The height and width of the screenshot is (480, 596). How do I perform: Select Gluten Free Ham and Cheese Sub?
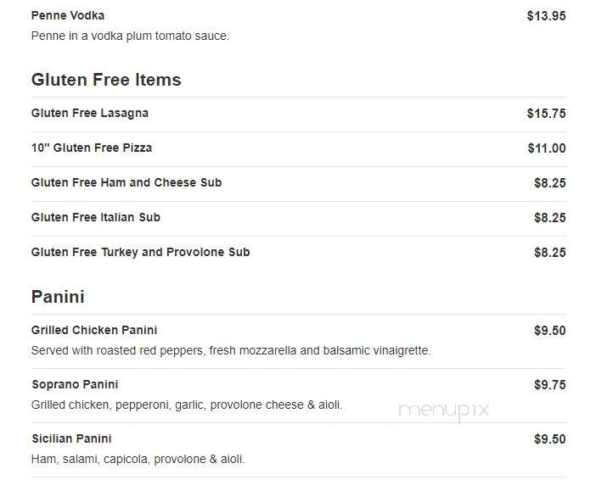127,182
